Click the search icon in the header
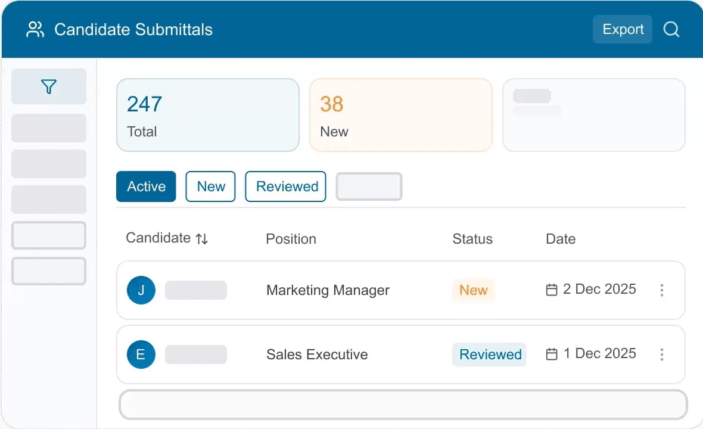Screen dimensions: 703x429 [x=671, y=29]
